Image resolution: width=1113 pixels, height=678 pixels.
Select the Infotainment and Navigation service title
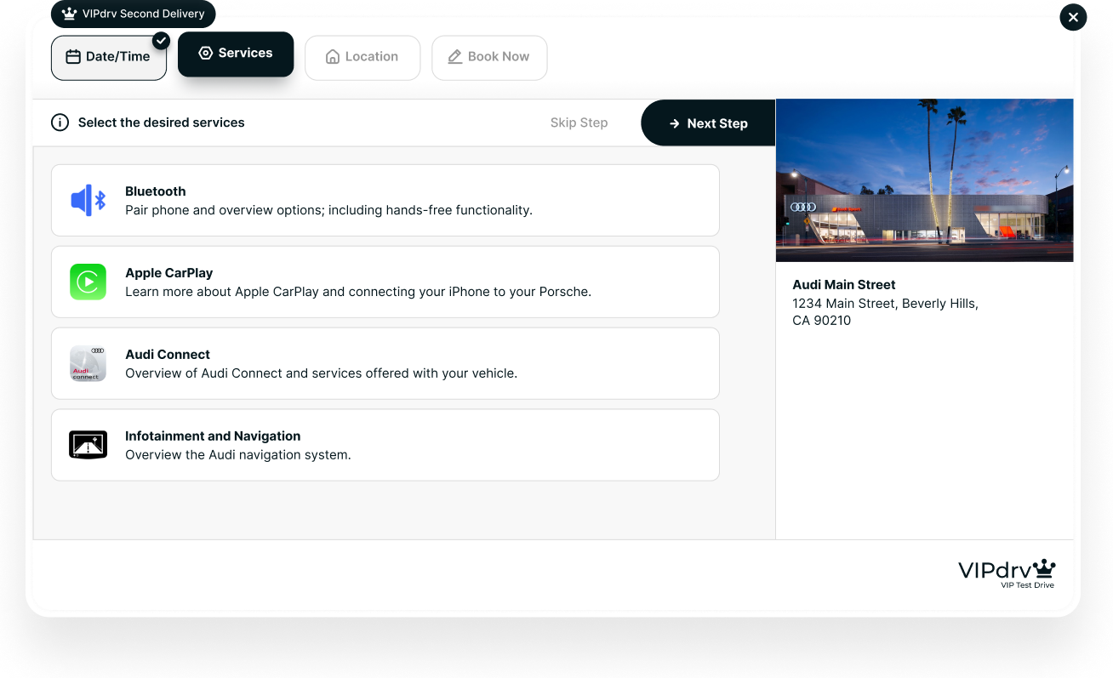point(213,436)
